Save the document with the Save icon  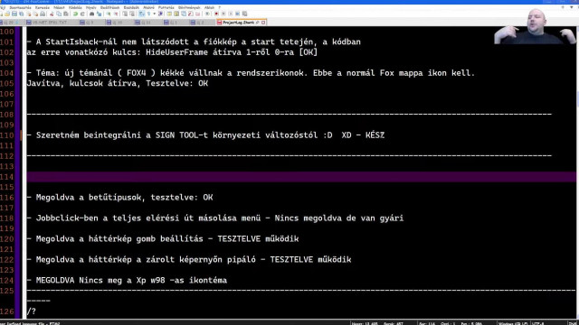[14, 14]
